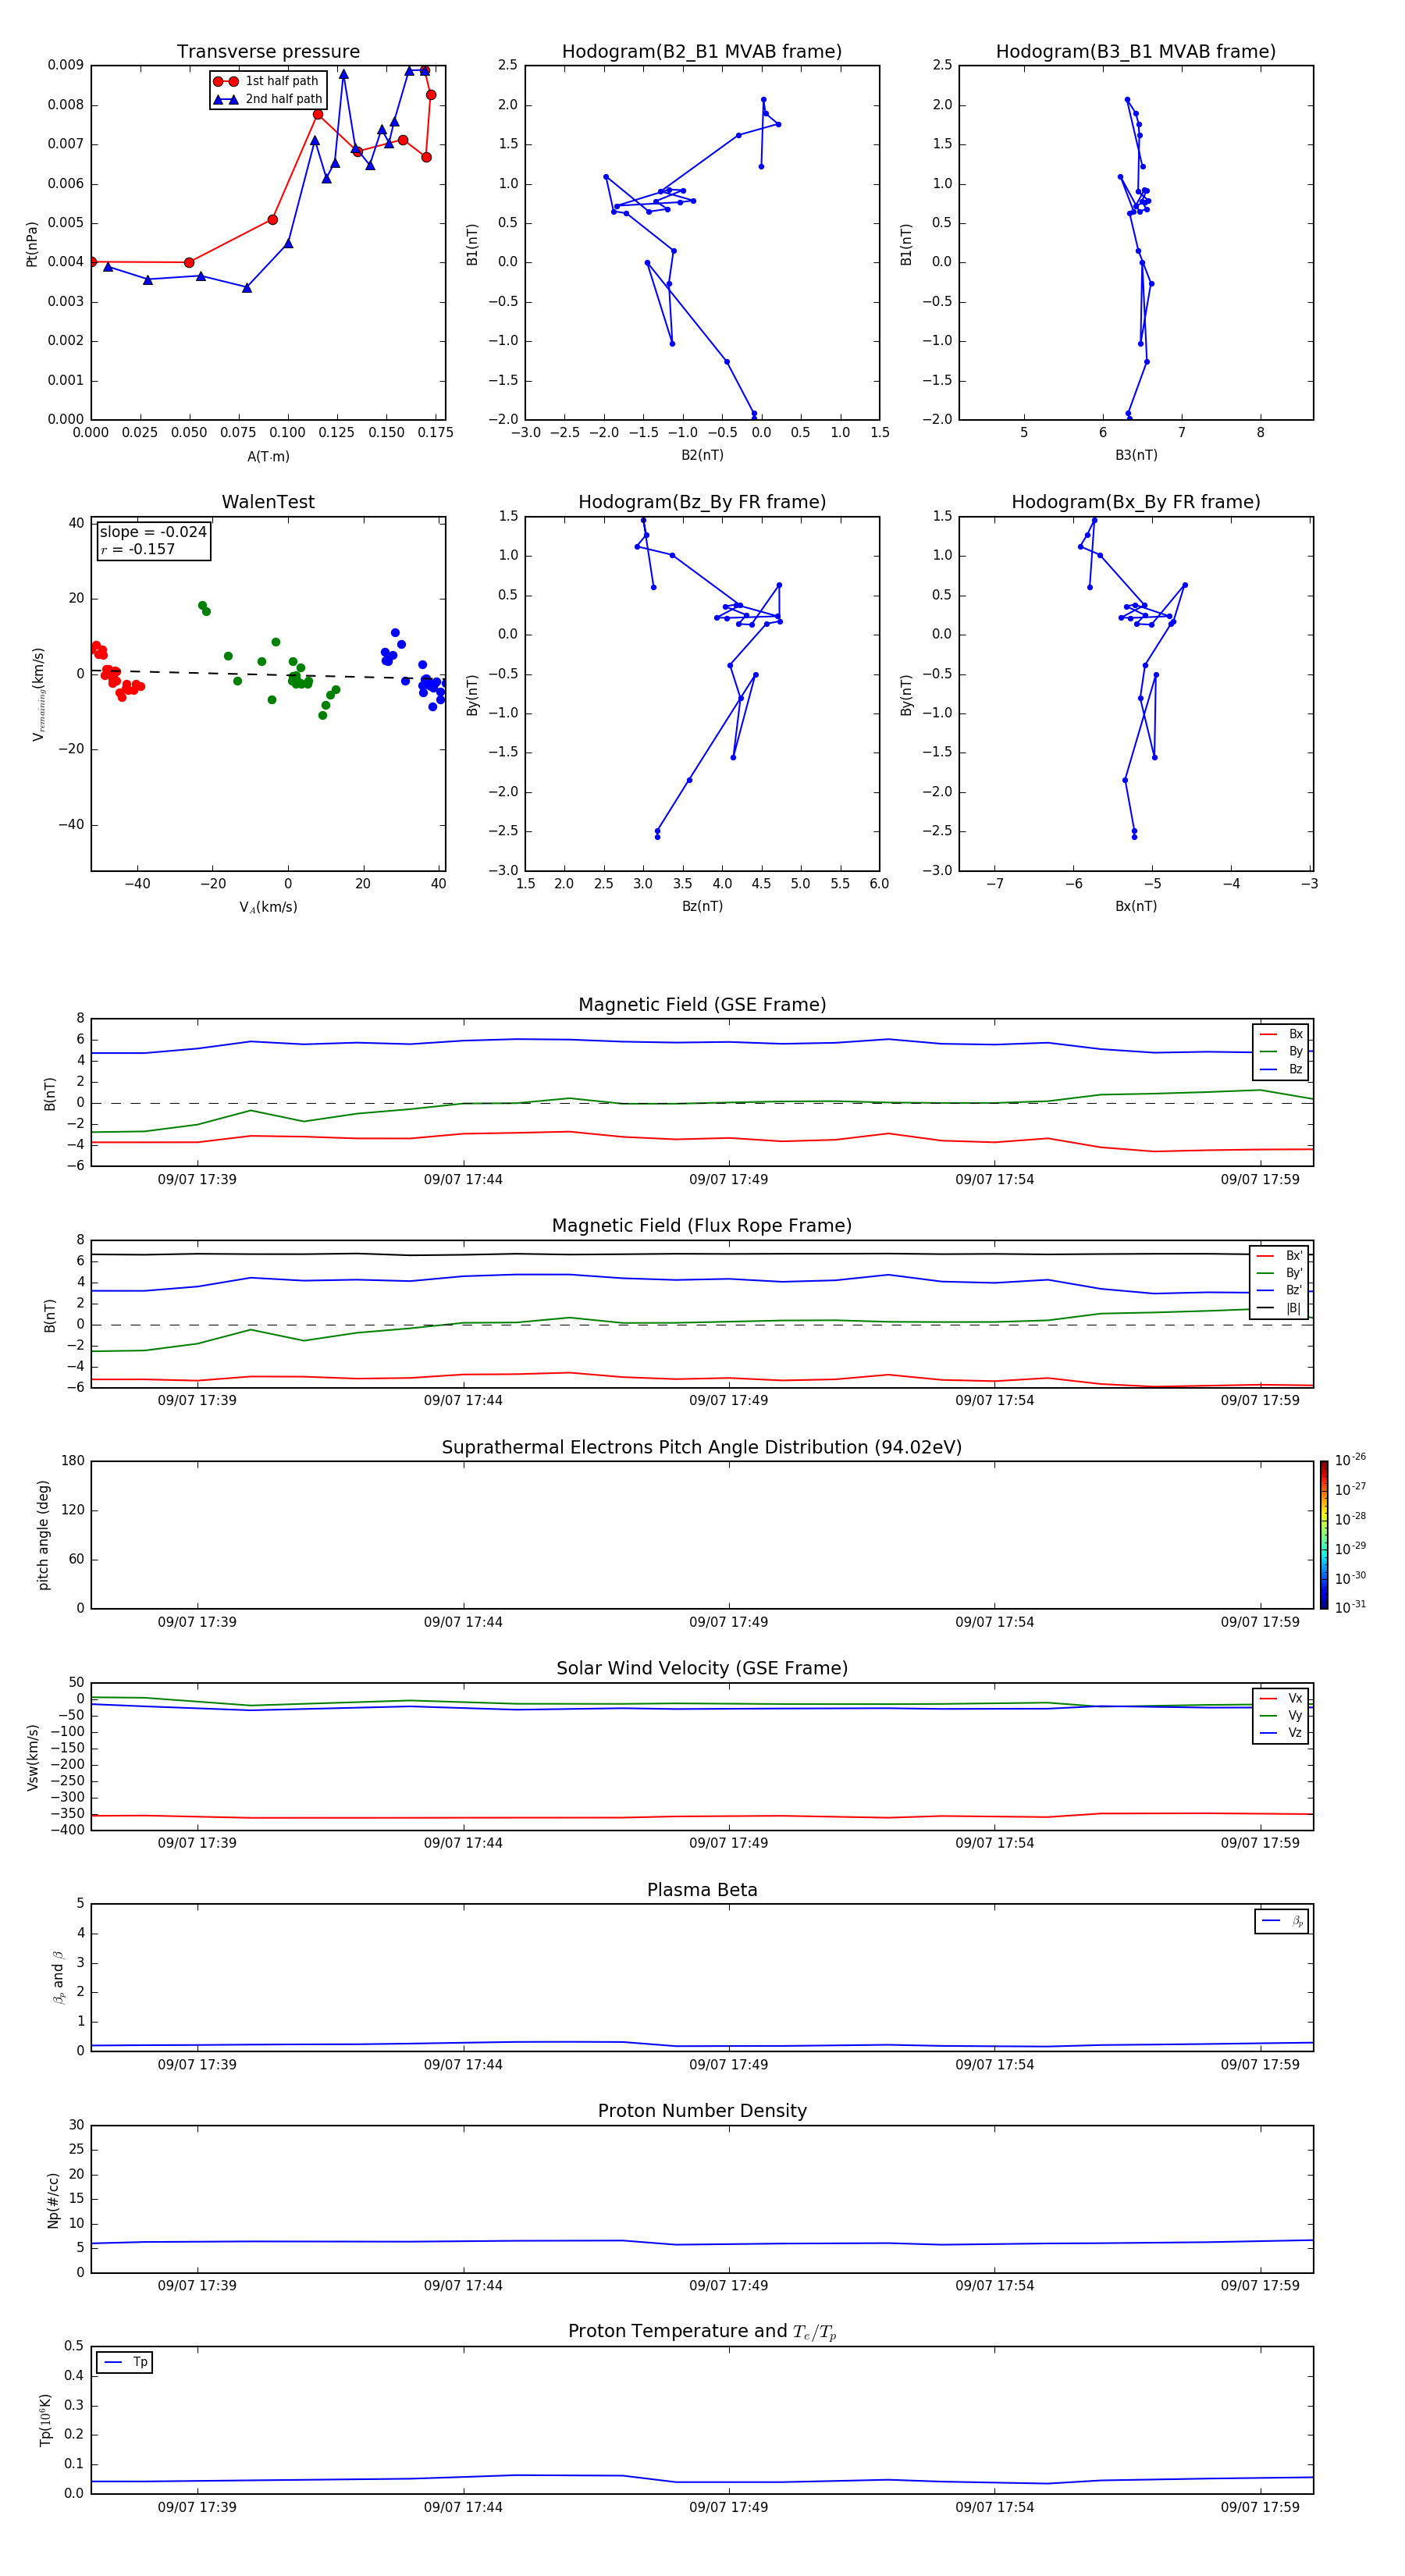
Task: Click the "WalenTest" plot title
Action: 268,502
